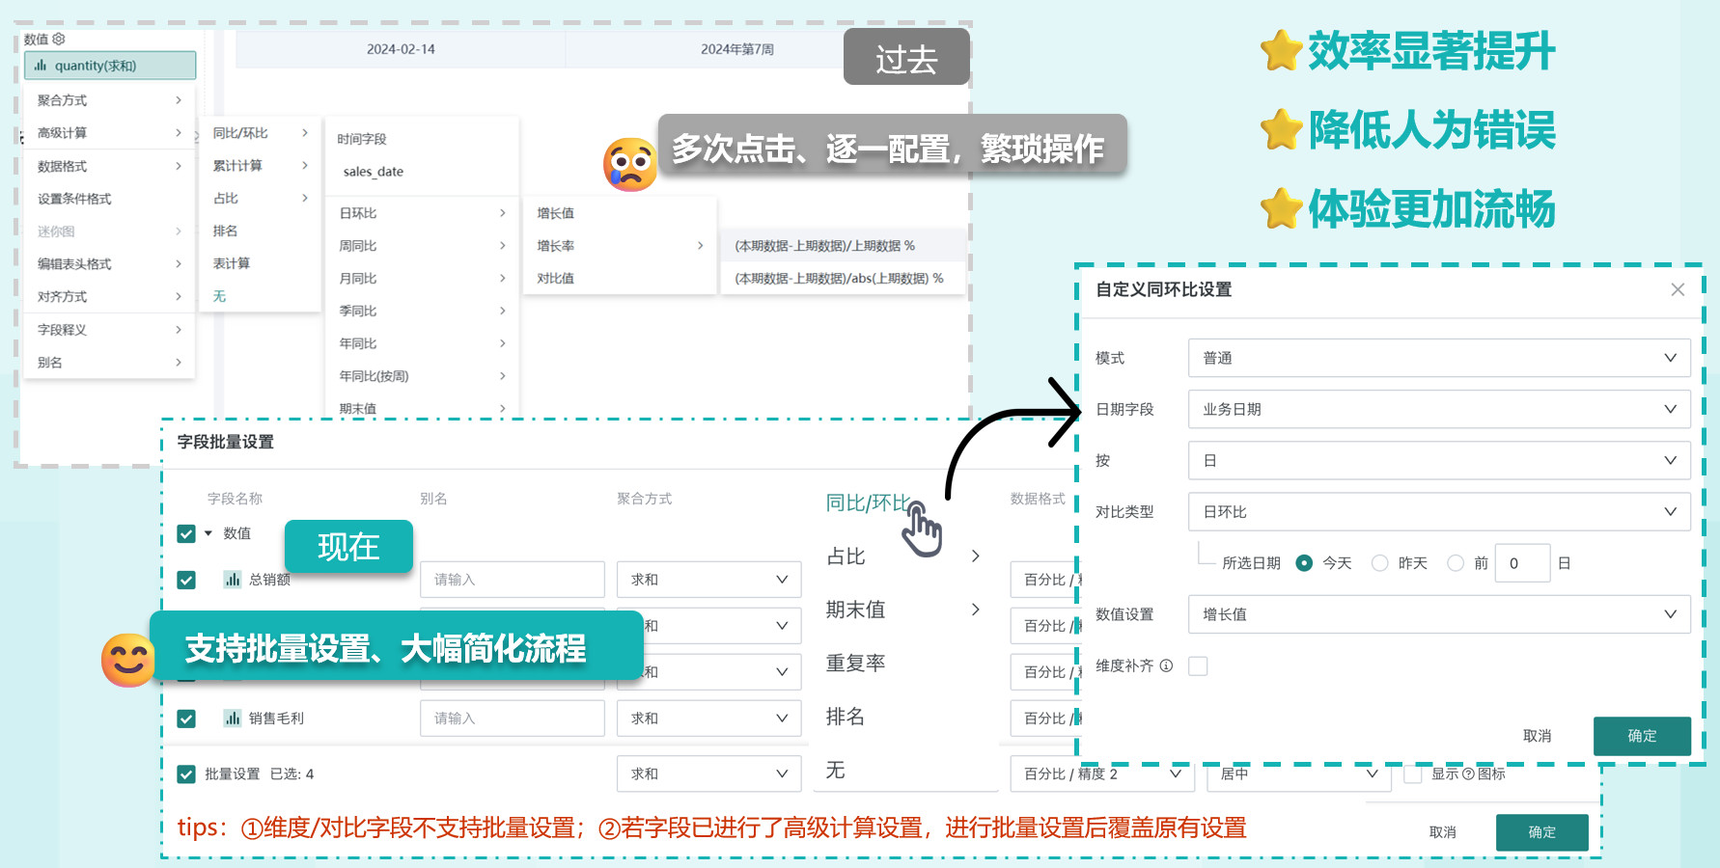Click the 别名 input for 总销售额
The height and width of the screenshot is (868, 1720).
point(512,580)
